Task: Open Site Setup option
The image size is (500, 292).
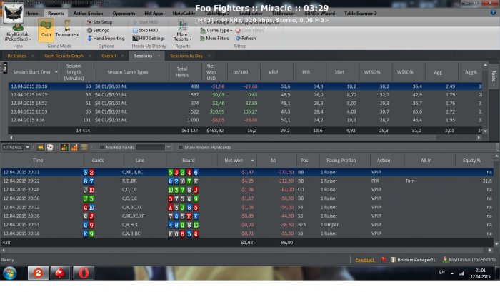Action: pos(99,22)
